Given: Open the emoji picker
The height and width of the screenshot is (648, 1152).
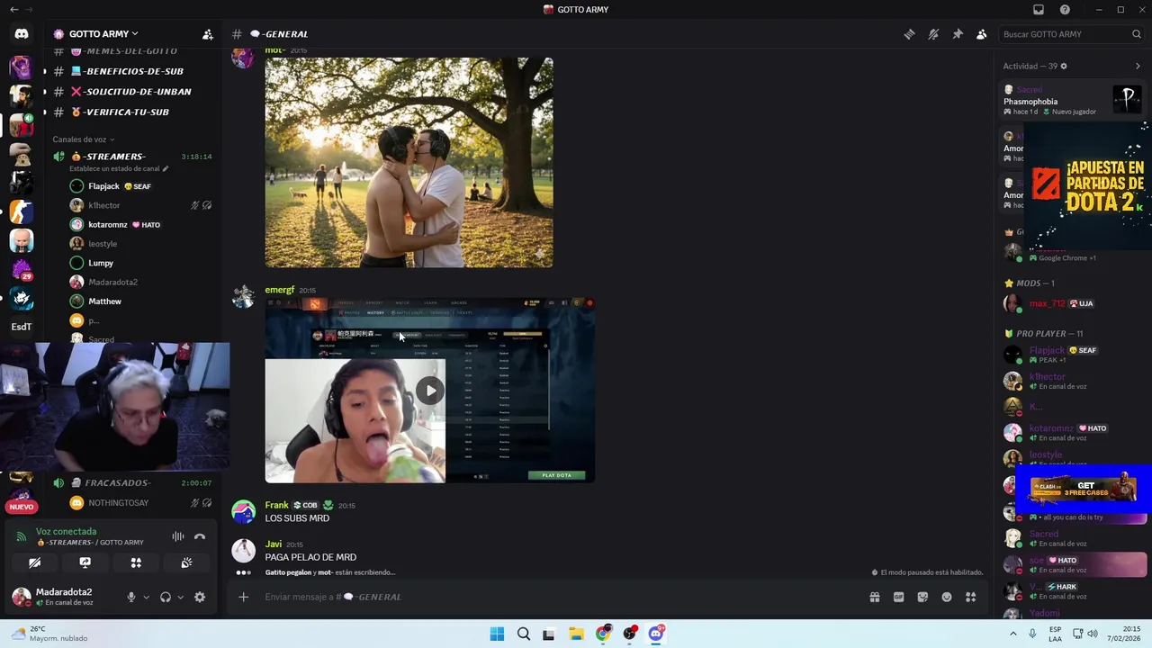Looking at the screenshot, I should (x=947, y=597).
